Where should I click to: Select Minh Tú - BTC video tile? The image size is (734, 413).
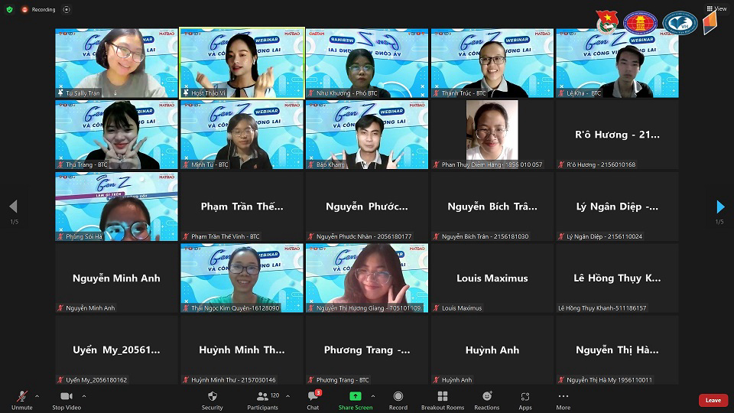point(242,135)
